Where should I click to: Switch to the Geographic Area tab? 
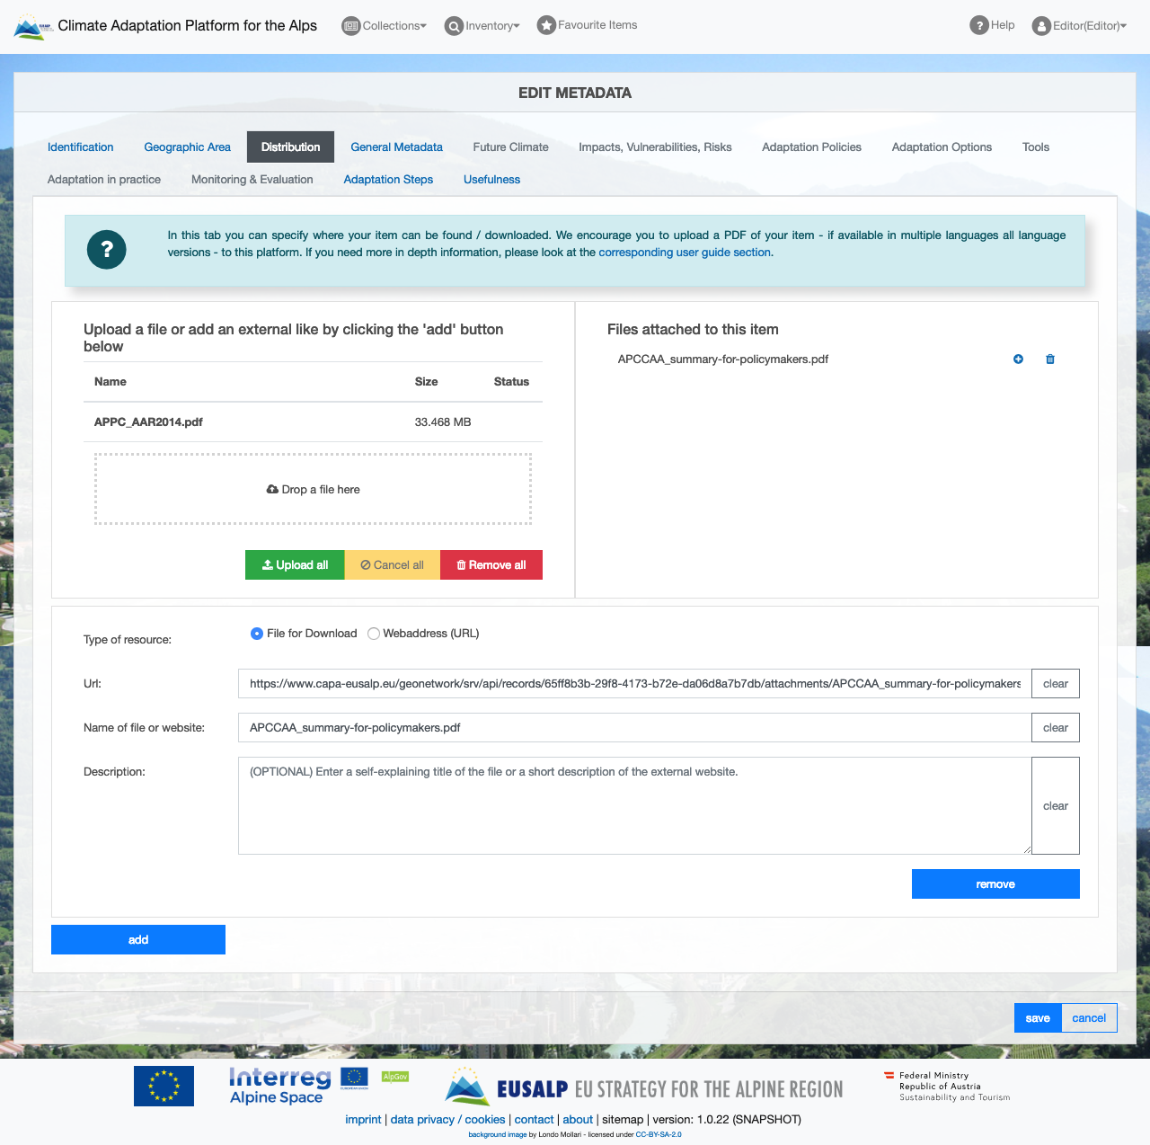[x=187, y=147]
